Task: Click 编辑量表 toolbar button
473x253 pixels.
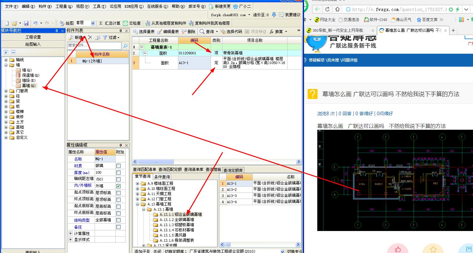Action: click(168, 32)
